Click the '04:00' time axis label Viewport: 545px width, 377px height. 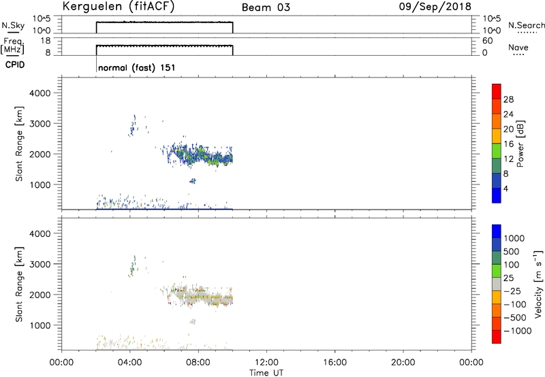tap(129, 363)
